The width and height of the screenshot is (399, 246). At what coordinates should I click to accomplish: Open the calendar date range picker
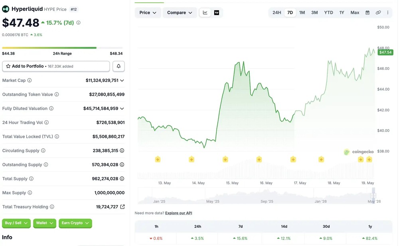click(367, 12)
